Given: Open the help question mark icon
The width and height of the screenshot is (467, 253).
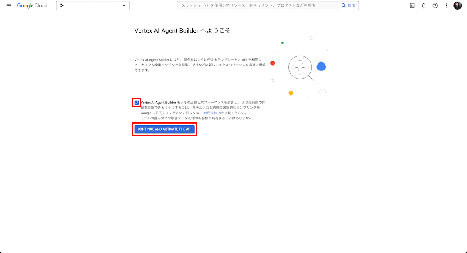Looking at the screenshot, I should [435, 6].
